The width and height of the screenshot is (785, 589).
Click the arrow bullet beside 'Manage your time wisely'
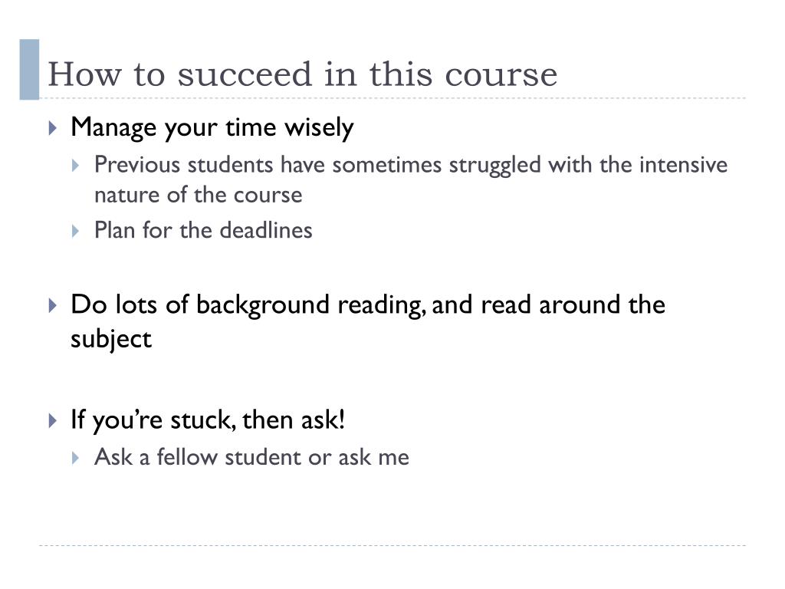pyautogui.click(x=53, y=128)
